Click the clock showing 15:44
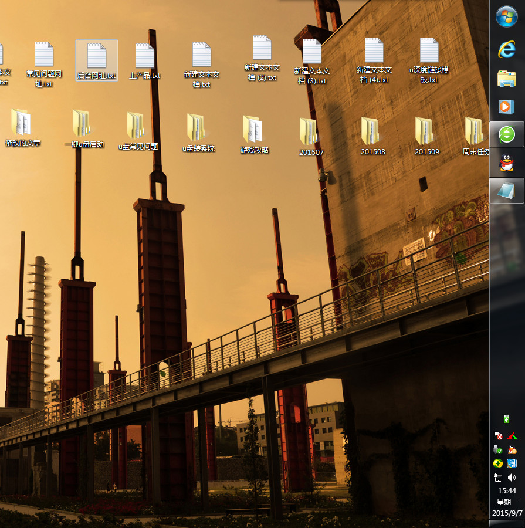This screenshot has height=528, width=525. (x=507, y=490)
